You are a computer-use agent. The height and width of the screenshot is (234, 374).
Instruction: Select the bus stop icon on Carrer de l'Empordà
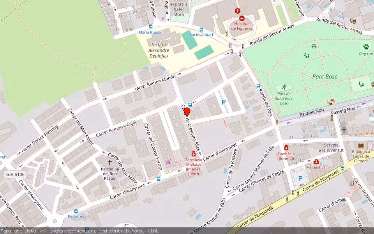[343, 168]
